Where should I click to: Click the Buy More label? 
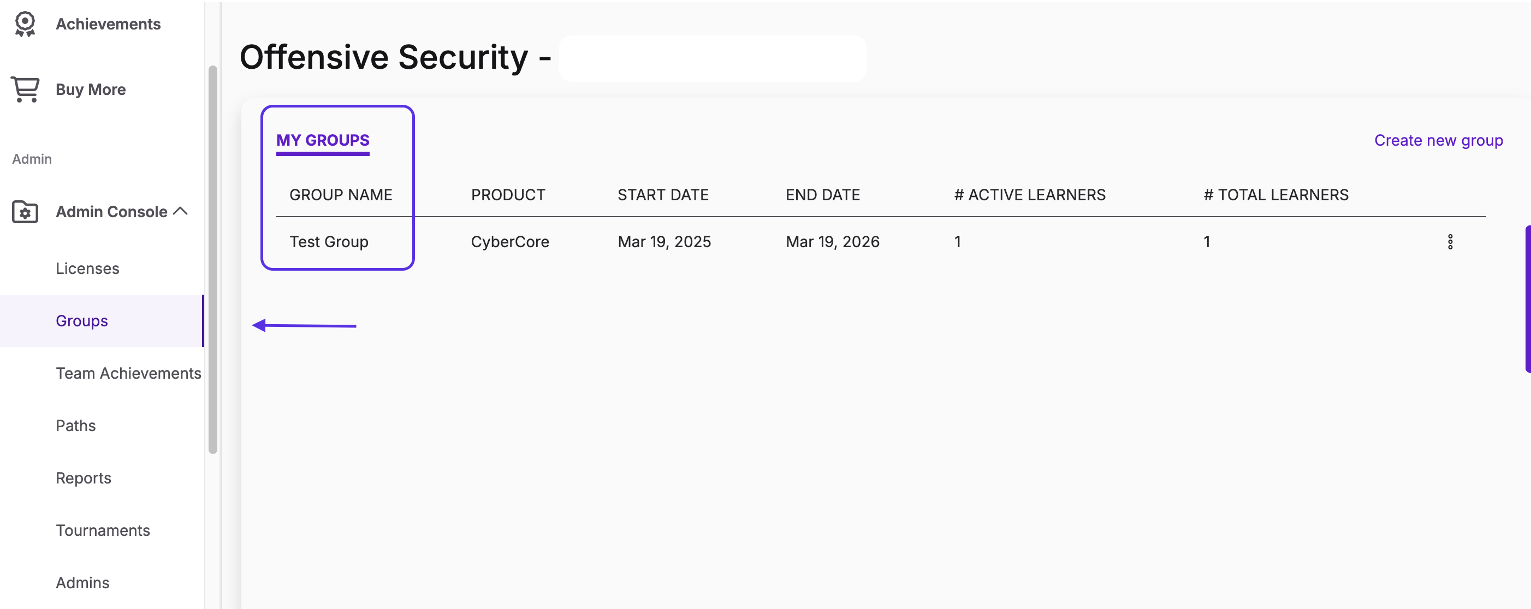click(90, 89)
